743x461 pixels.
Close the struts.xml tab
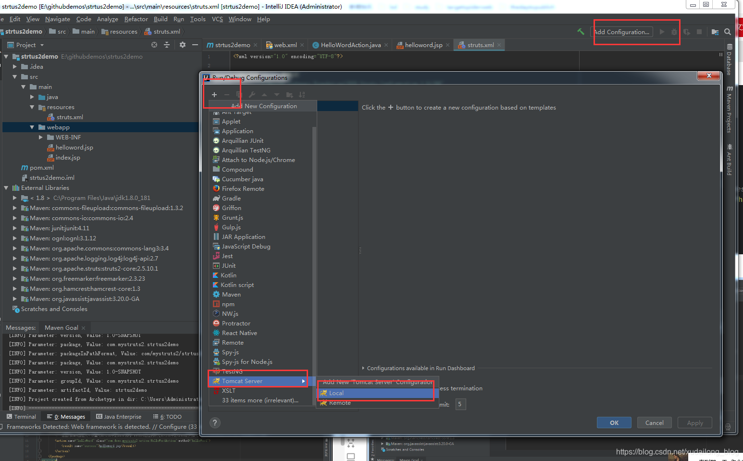tap(499, 45)
